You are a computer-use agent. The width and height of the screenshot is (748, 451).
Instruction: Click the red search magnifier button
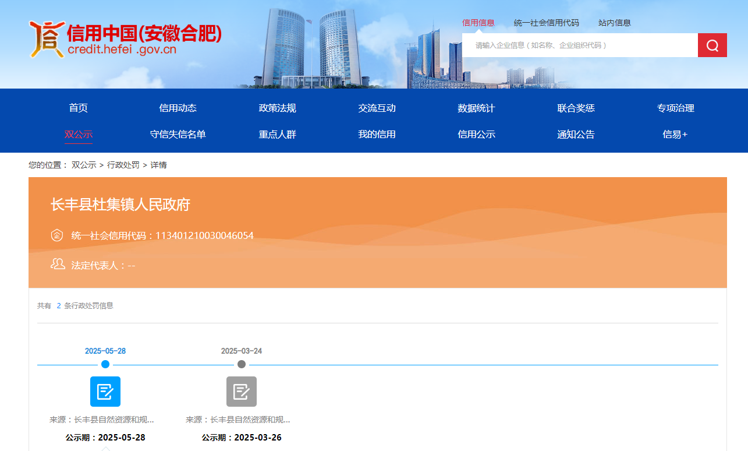[712, 45]
